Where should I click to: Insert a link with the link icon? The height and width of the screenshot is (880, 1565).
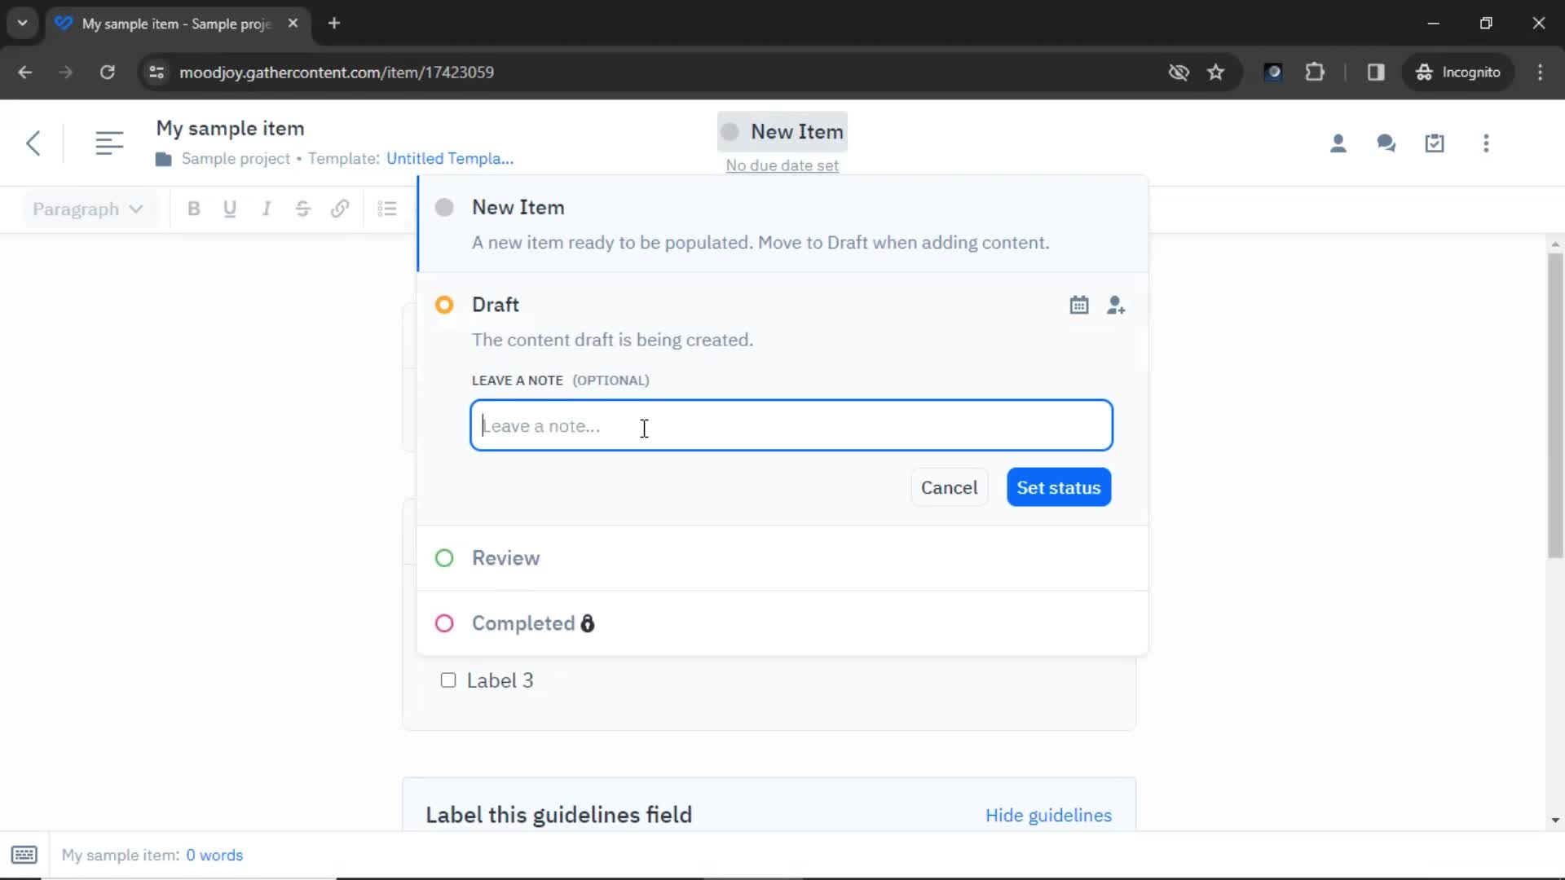(340, 209)
